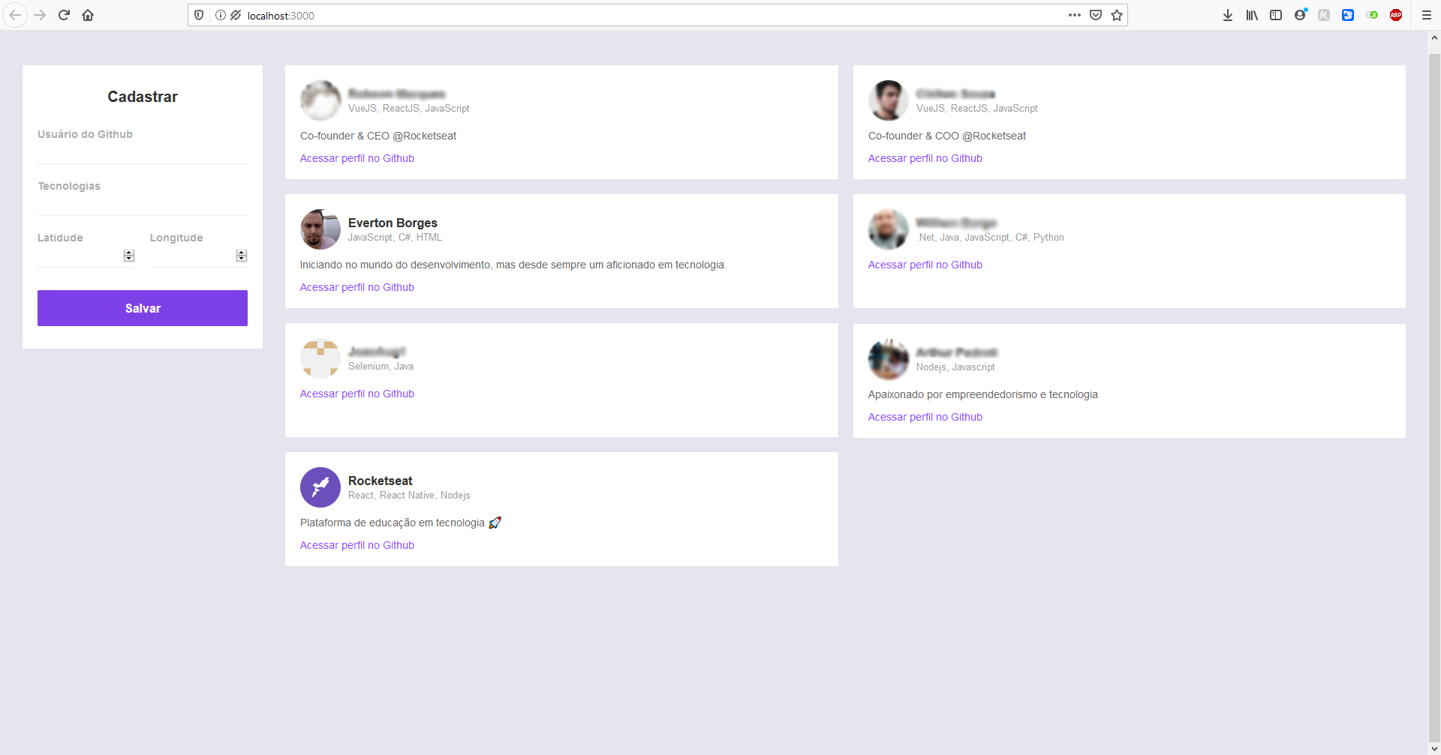This screenshot has height=755, width=1441.
Task: Open Everton Borges' Github profile link
Action: coord(357,287)
